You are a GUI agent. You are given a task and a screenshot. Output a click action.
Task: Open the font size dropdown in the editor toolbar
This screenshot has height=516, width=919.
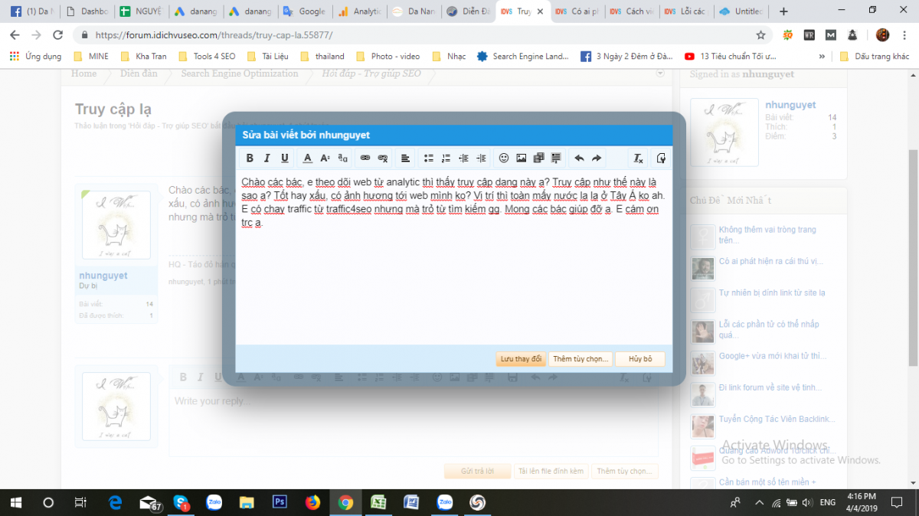(x=325, y=158)
